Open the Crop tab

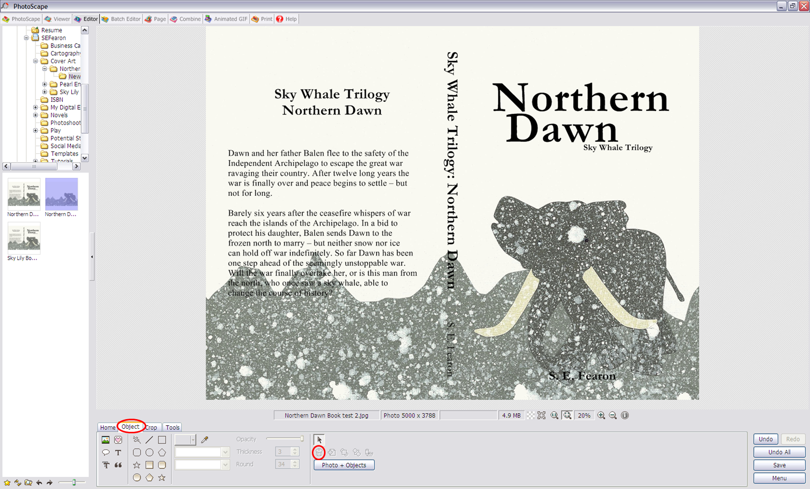(x=151, y=427)
